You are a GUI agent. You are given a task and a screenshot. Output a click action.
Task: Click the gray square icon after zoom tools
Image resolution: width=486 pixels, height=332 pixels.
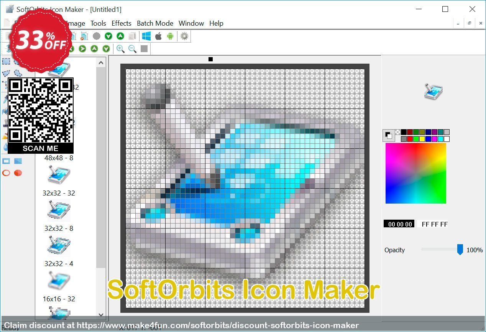pyautogui.click(x=144, y=49)
